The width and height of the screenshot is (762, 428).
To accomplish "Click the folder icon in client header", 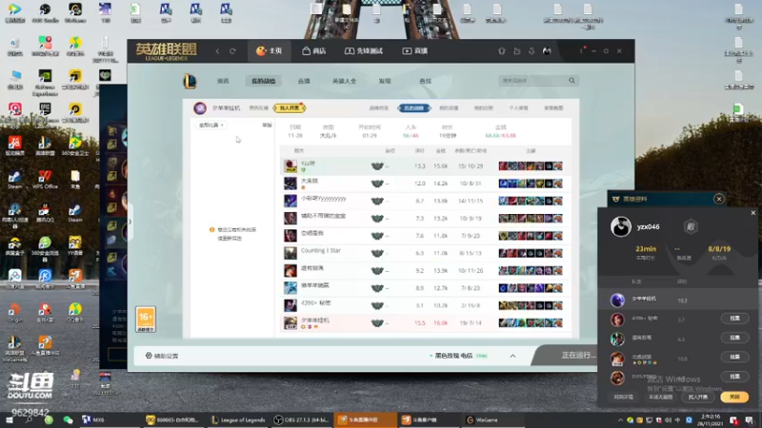I will 516,51.
